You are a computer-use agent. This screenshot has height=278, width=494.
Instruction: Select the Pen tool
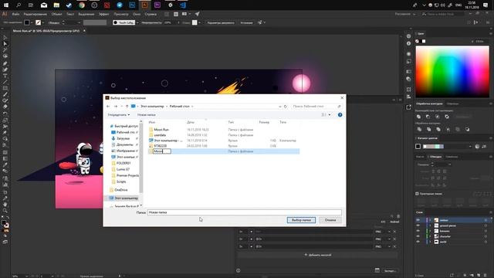(x=5, y=63)
